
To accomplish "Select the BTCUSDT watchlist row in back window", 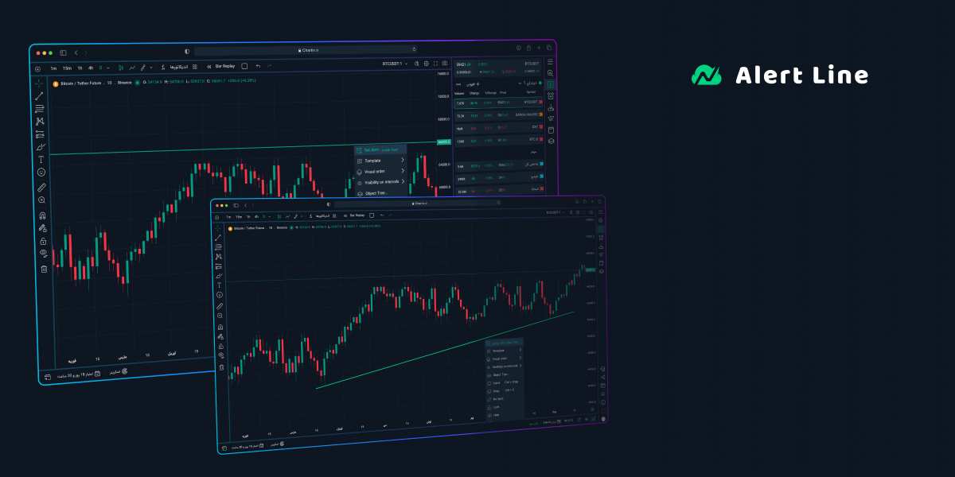I will pyautogui.click(x=498, y=103).
